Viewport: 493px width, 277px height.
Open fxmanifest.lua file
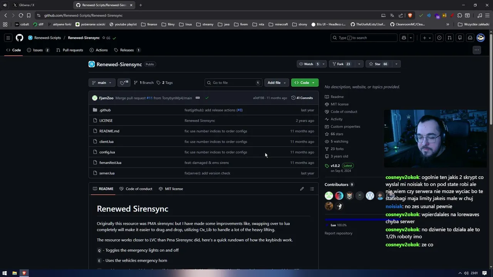click(110, 163)
